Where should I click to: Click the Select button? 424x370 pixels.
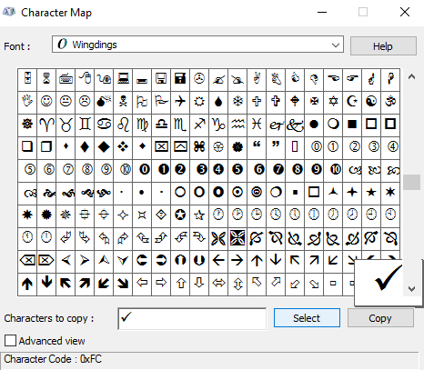coord(307,318)
